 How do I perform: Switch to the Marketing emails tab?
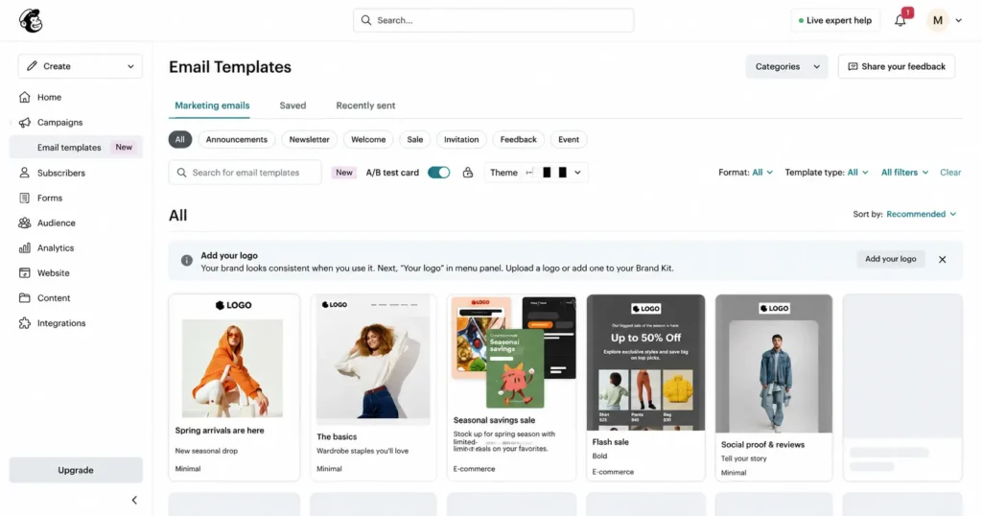[212, 106]
